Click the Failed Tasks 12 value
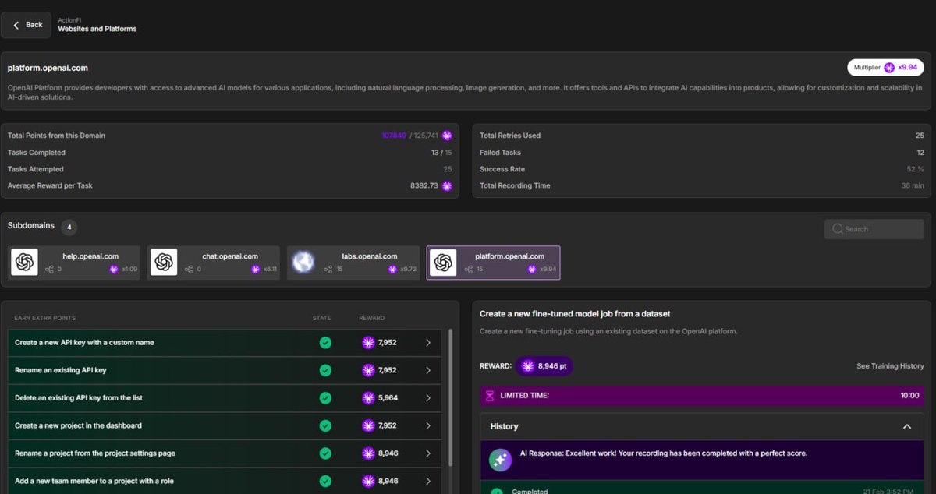The height and width of the screenshot is (494, 936). point(920,153)
